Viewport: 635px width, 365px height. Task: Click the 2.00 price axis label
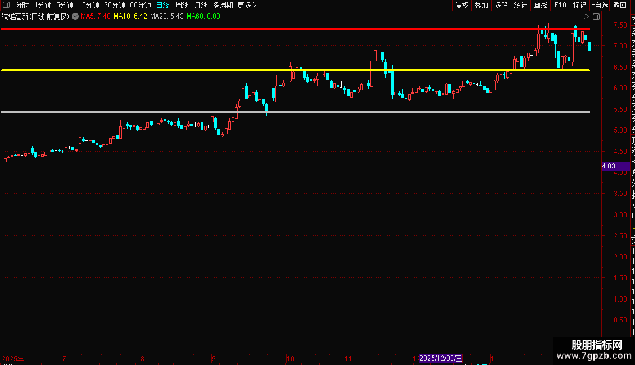pos(620,257)
